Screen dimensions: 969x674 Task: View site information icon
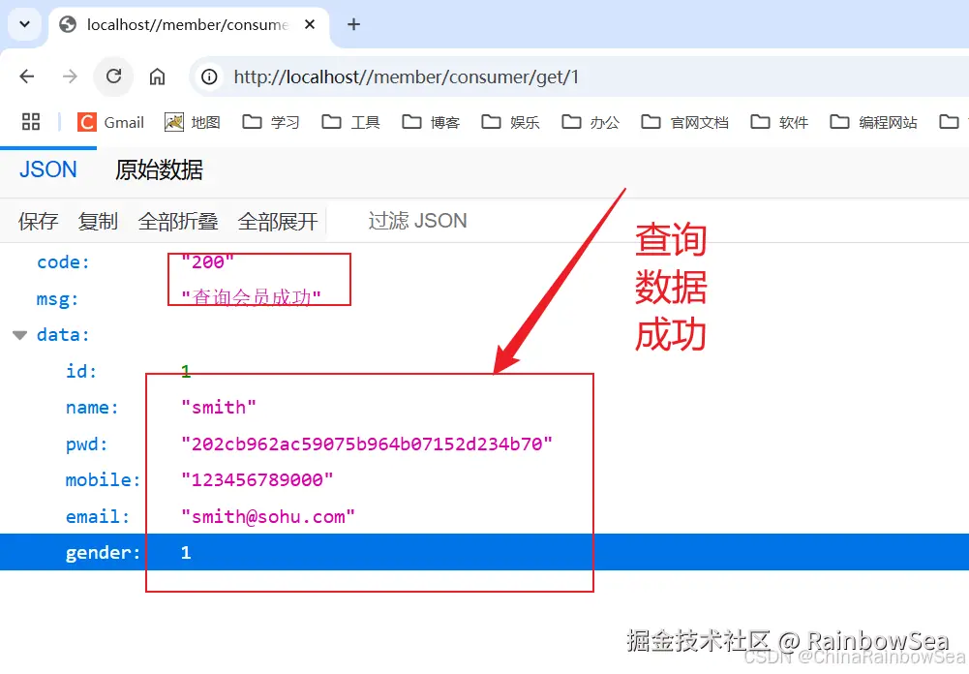click(x=209, y=77)
